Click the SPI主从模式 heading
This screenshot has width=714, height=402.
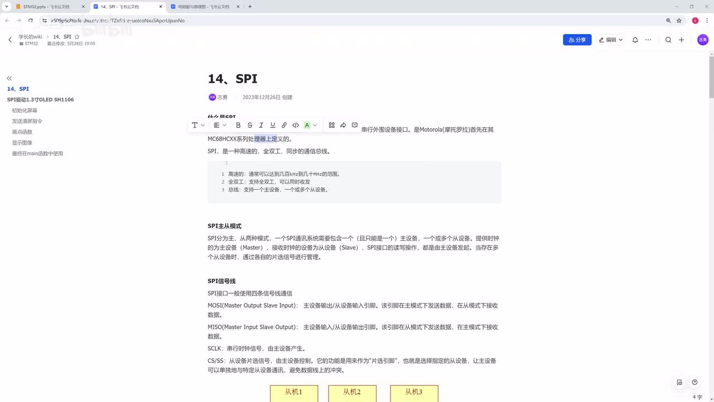224,226
